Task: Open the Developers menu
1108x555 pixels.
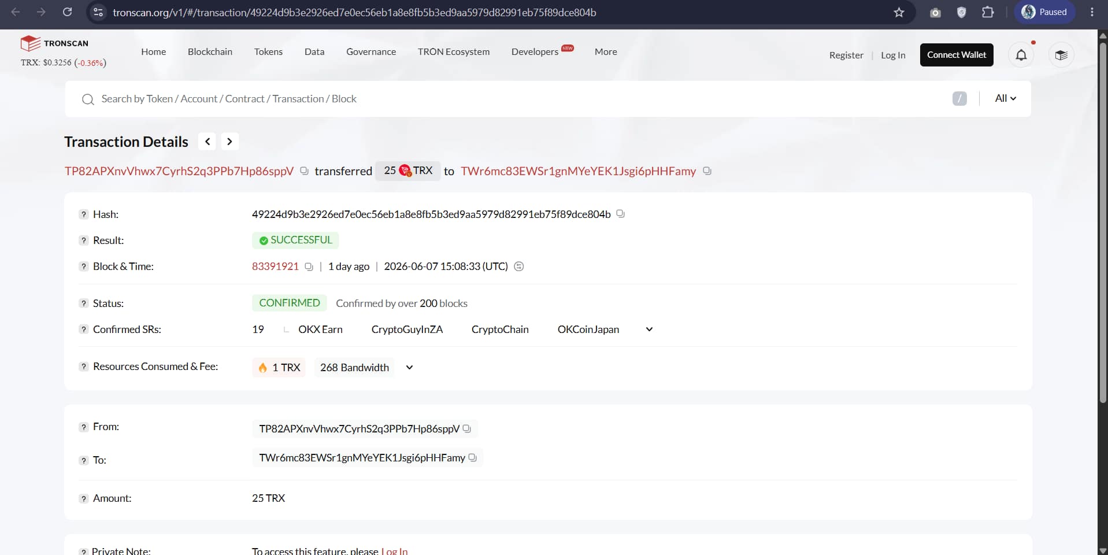Action: pos(535,51)
